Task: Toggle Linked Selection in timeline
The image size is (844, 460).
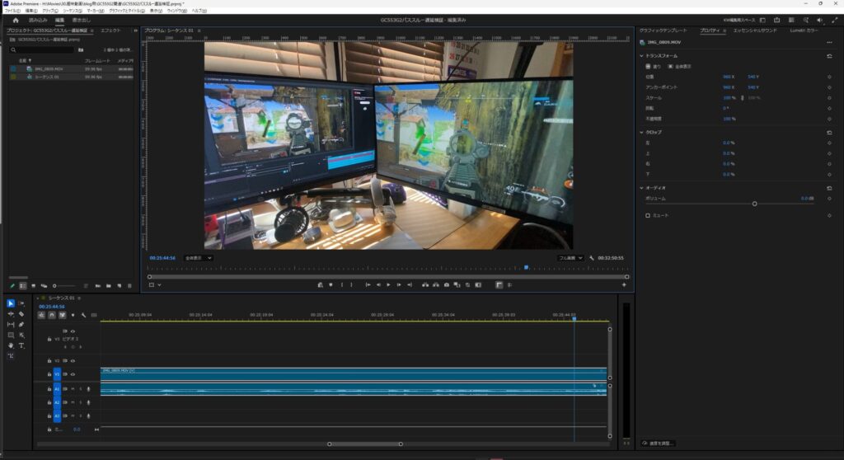Action: 63,315
